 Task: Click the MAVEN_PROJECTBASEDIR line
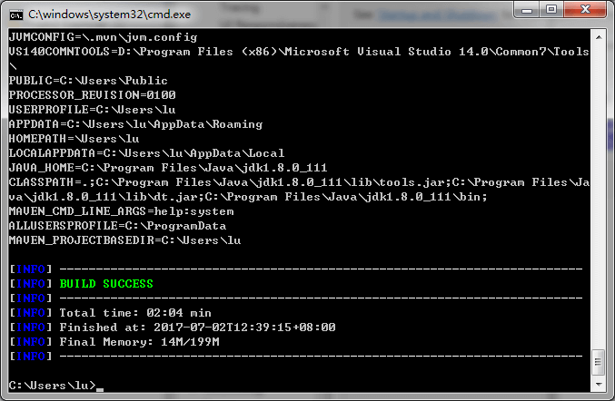(124, 240)
